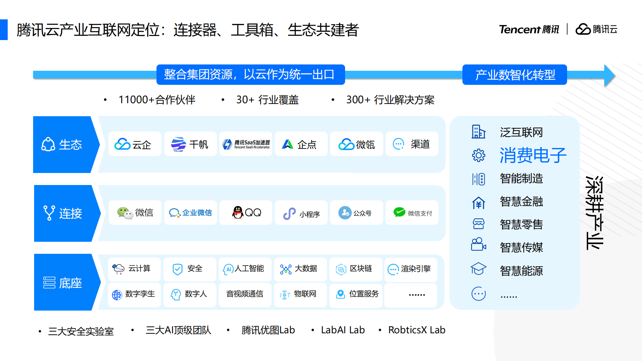
Task: Click the 企业微信 logo icon
Action: [x=175, y=213]
